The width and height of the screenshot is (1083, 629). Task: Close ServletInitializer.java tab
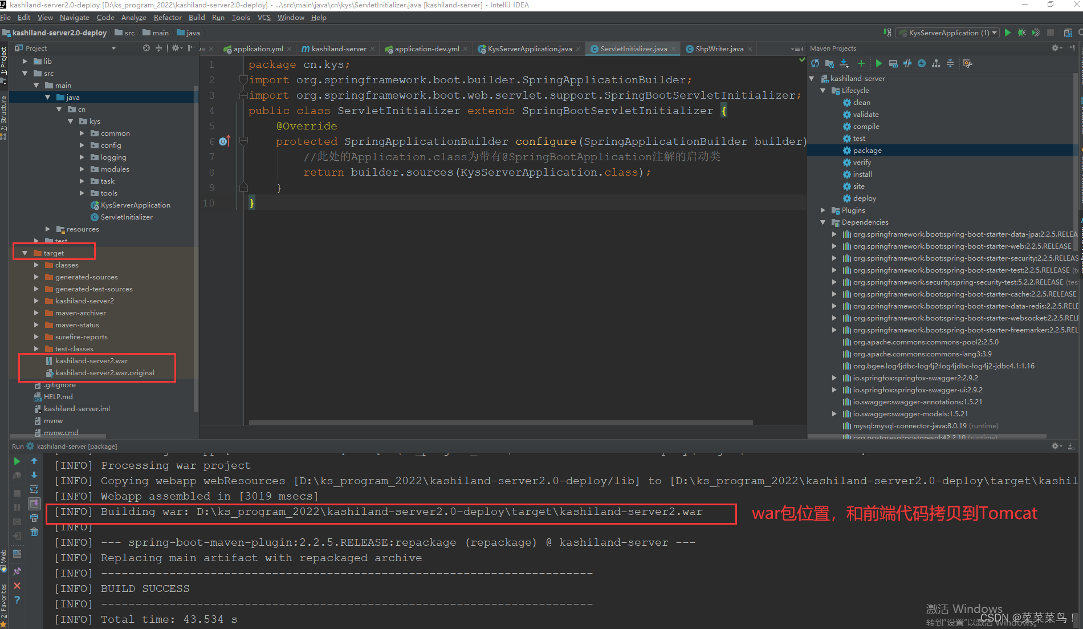pyautogui.click(x=674, y=49)
